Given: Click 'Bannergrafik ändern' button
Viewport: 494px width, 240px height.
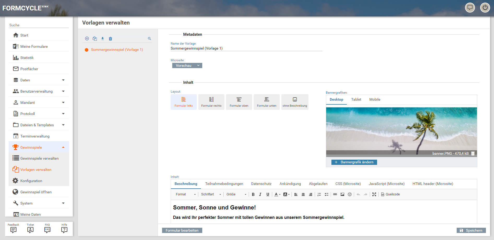Looking at the screenshot, I should pyautogui.click(x=354, y=162).
